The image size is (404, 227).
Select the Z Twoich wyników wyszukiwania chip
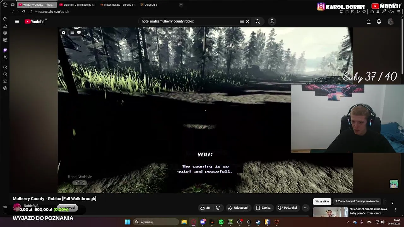(357, 201)
